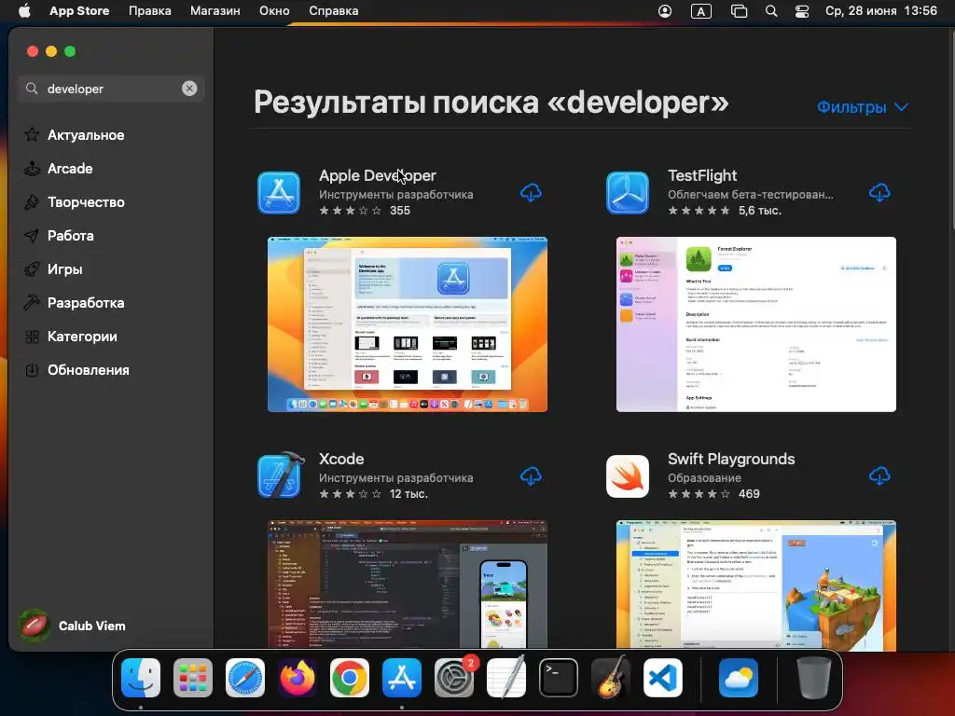Open the Xcode title link
The width and height of the screenshot is (955, 716).
[341, 459]
